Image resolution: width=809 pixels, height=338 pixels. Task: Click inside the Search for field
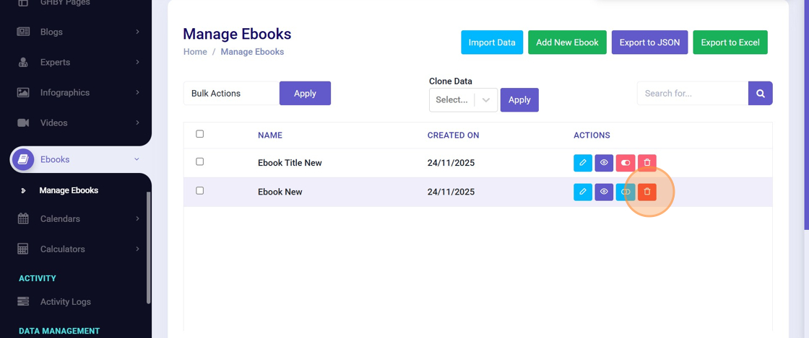[x=692, y=93]
